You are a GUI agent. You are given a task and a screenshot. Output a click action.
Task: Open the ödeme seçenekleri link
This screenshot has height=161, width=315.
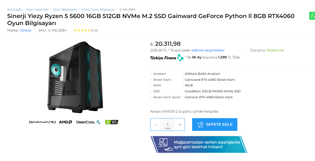208,50
